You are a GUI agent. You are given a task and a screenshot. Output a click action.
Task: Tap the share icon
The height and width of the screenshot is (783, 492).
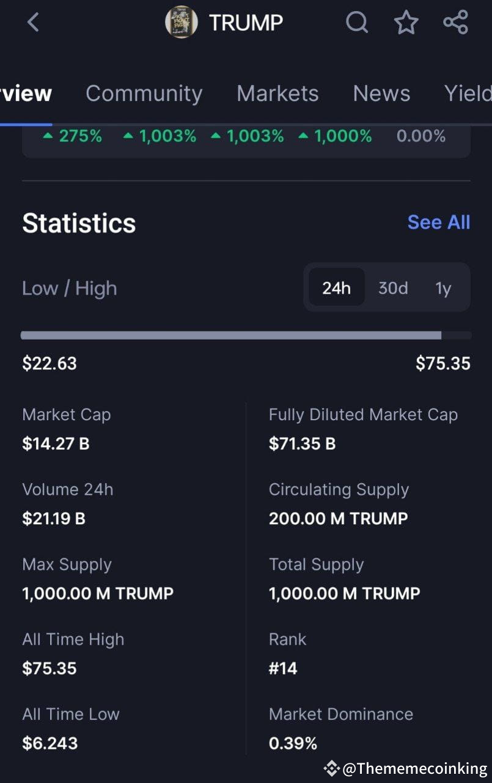pos(455,23)
